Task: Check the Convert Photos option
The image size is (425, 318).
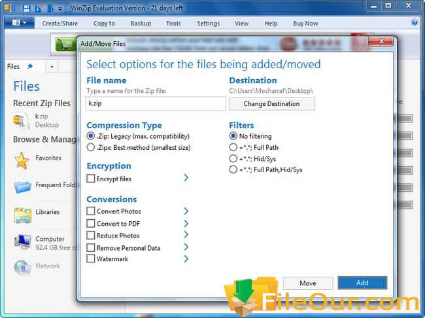Action: [x=90, y=211]
